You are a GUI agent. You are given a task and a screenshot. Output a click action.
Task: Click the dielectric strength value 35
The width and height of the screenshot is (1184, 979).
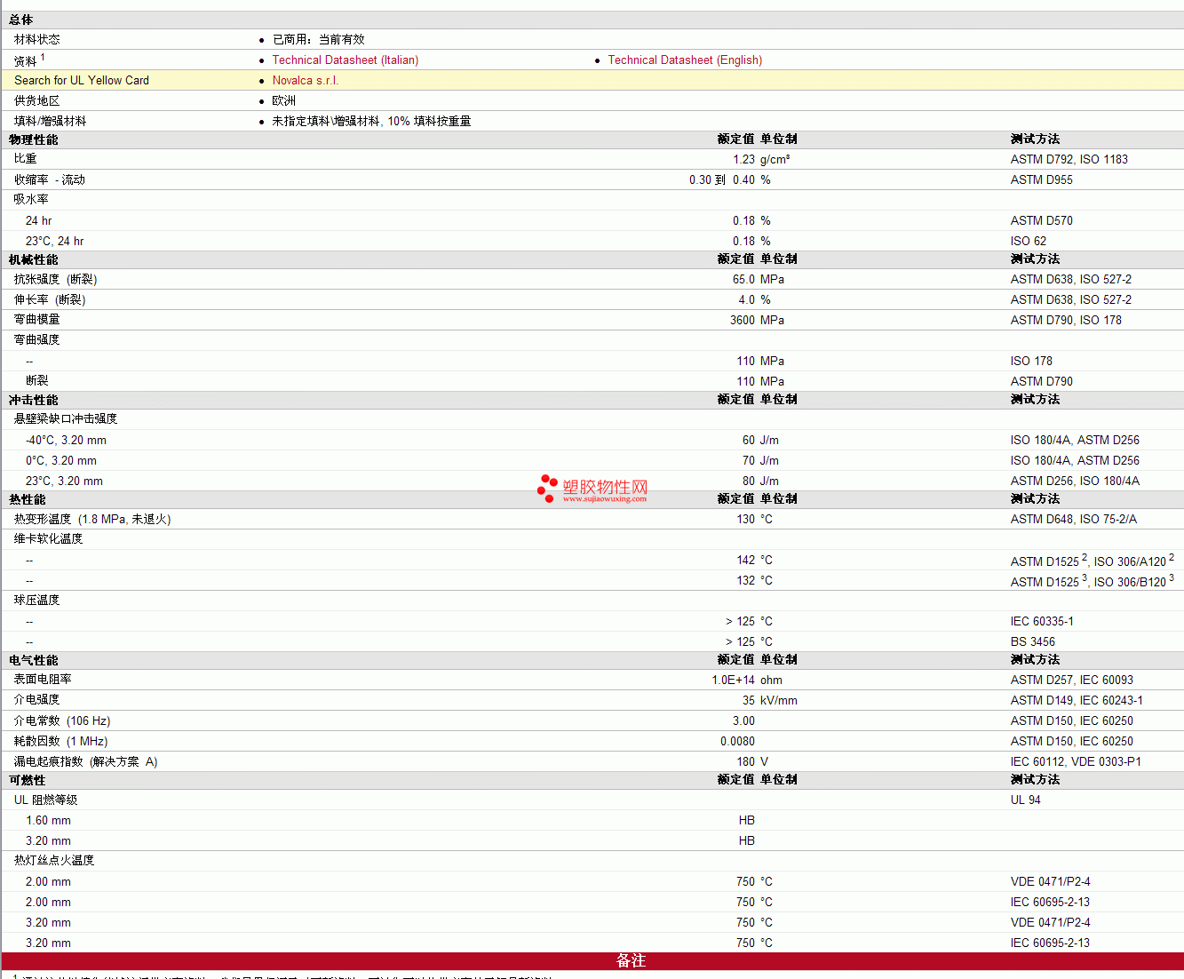[x=749, y=701]
